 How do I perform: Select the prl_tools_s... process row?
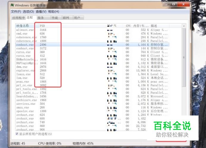(x=92, y=92)
